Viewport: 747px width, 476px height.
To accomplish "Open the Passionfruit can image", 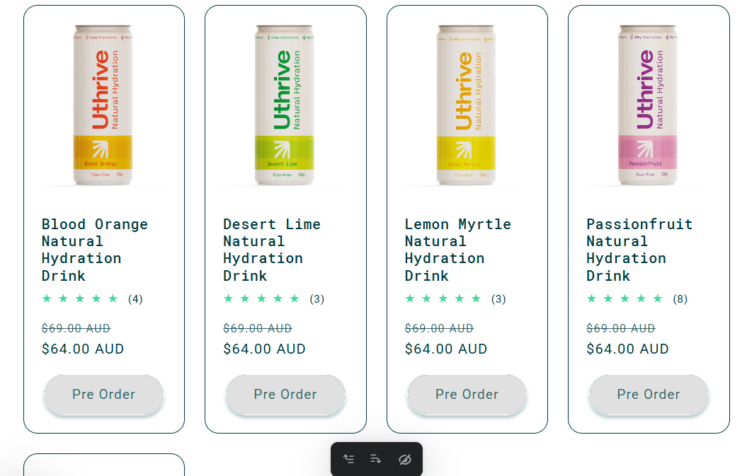I will (x=647, y=105).
